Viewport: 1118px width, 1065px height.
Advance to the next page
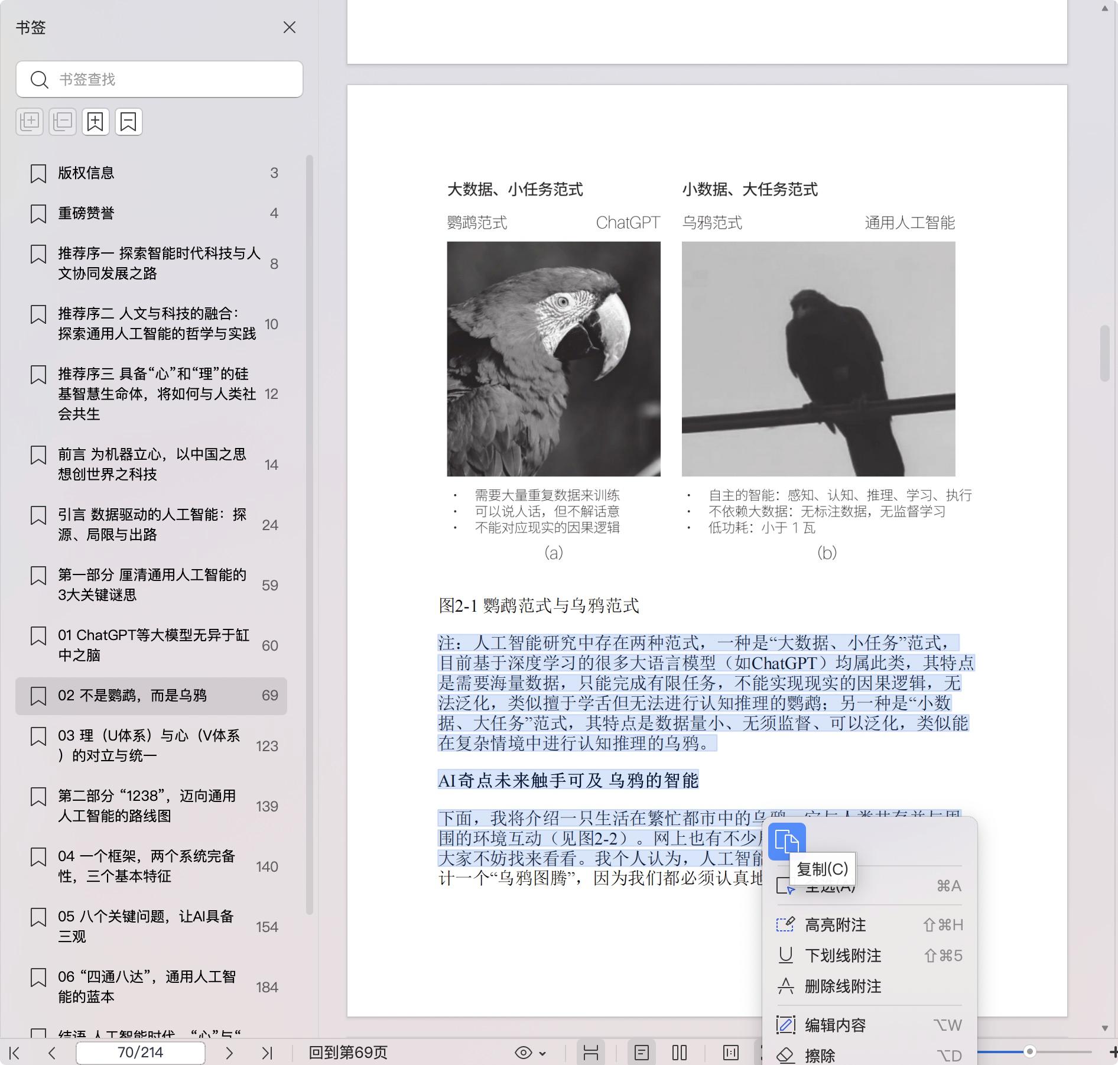click(x=229, y=1053)
